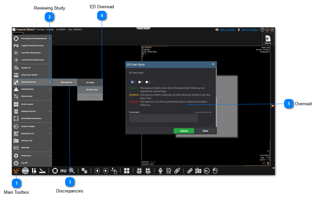Click the Mark as Viewed link

pyautogui.click(x=227, y=30)
